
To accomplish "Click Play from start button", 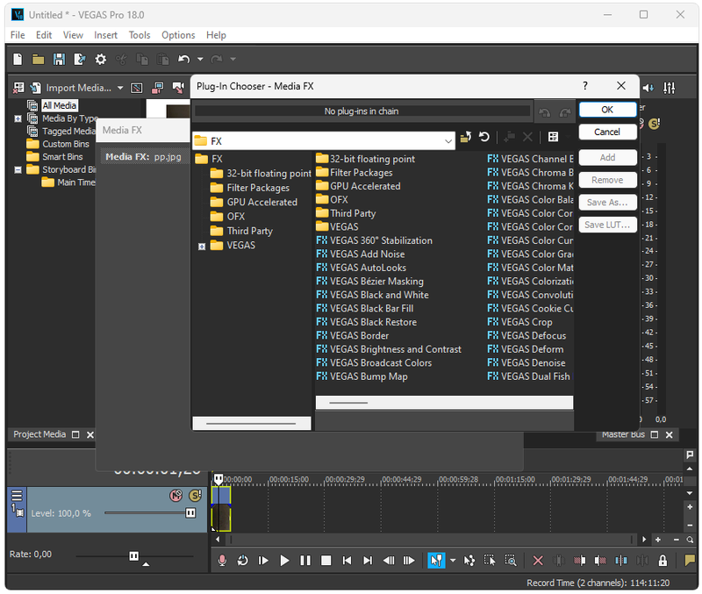I will pyautogui.click(x=263, y=561).
